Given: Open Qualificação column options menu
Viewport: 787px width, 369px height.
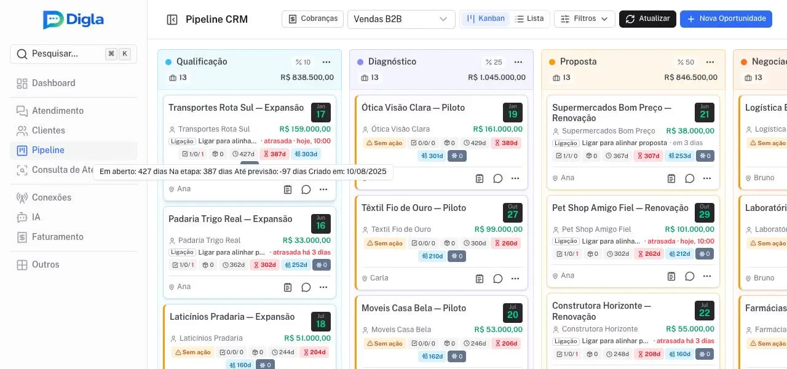Looking at the screenshot, I should (x=326, y=62).
